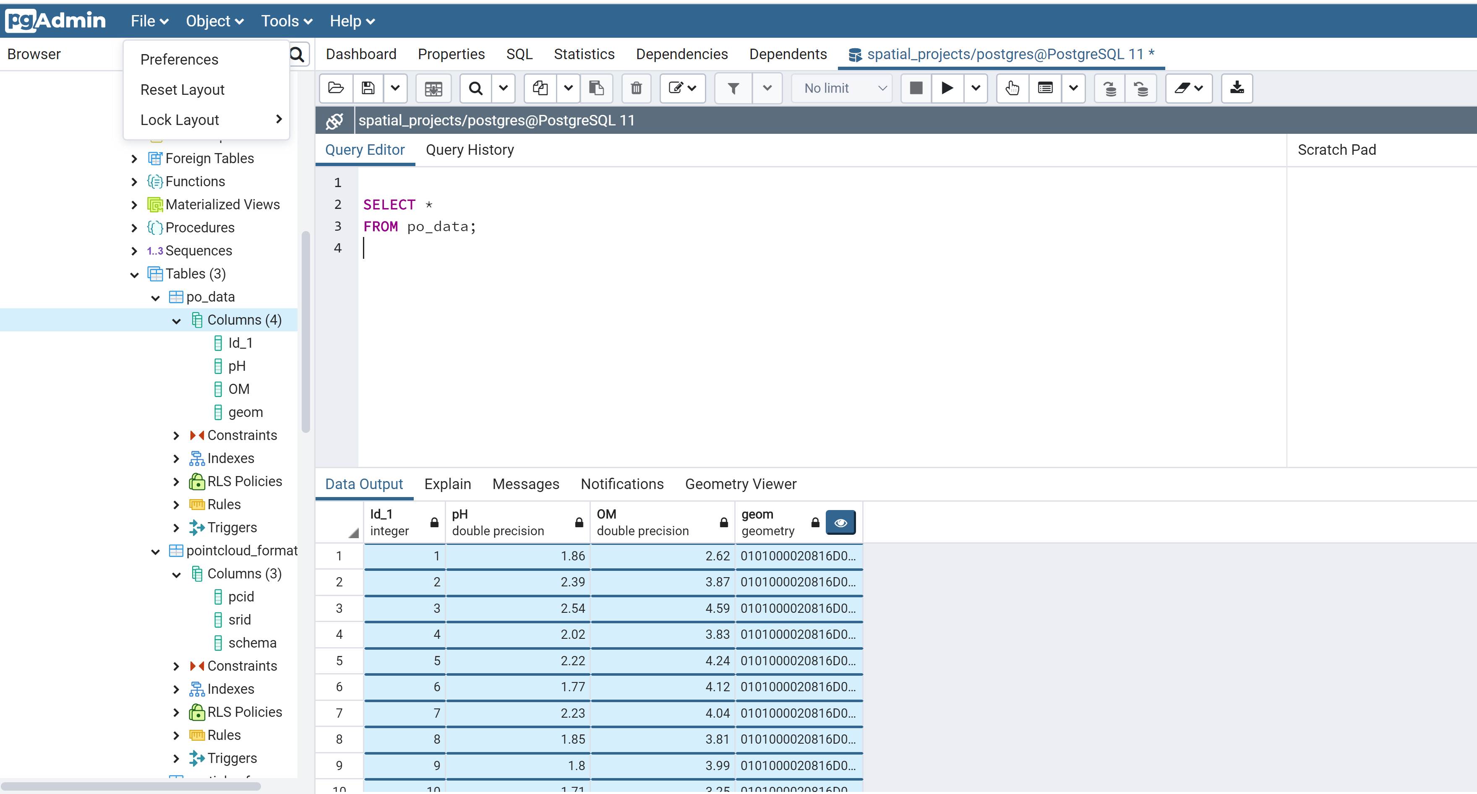Save the current query
This screenshot has height=794, width=1477.
[367, 88]
